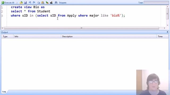Clear the editor with the brush icon
This screenshot has height=95, width=170.
click(x=47, y=3)
